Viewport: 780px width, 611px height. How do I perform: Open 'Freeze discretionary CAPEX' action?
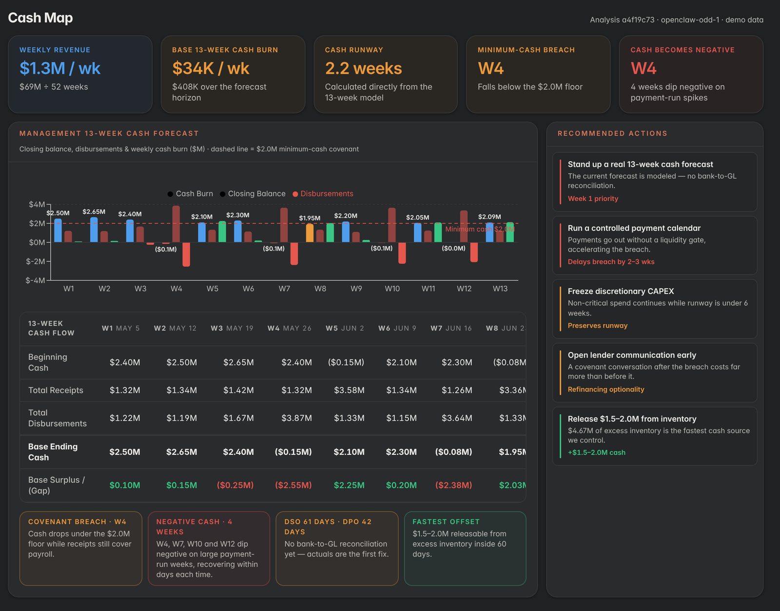tap(655, 309)
